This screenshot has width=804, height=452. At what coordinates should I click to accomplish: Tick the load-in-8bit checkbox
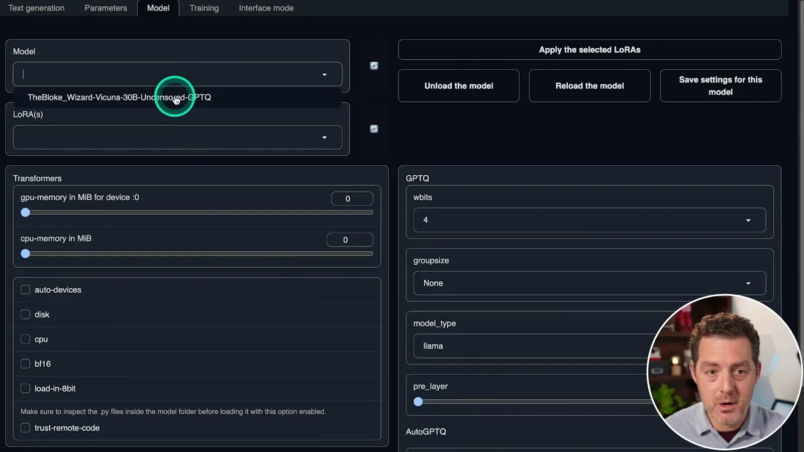[x=25, y=388]
